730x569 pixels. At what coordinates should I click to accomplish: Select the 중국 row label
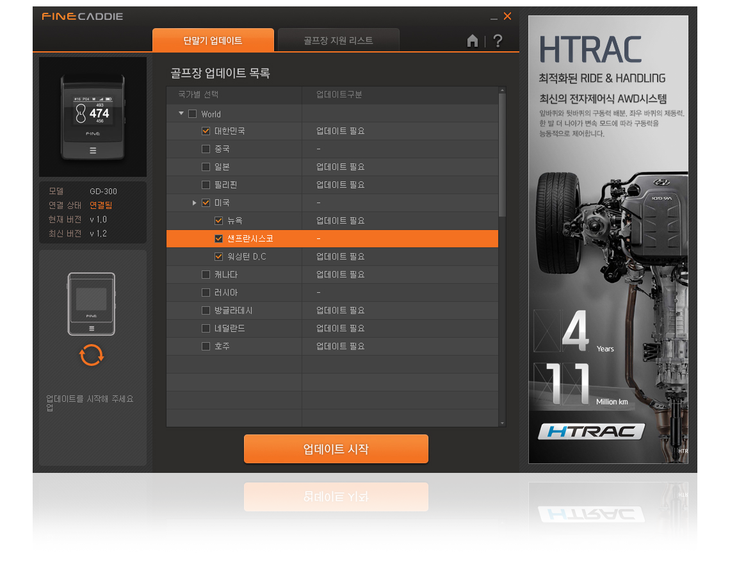[x=222, y=149]
